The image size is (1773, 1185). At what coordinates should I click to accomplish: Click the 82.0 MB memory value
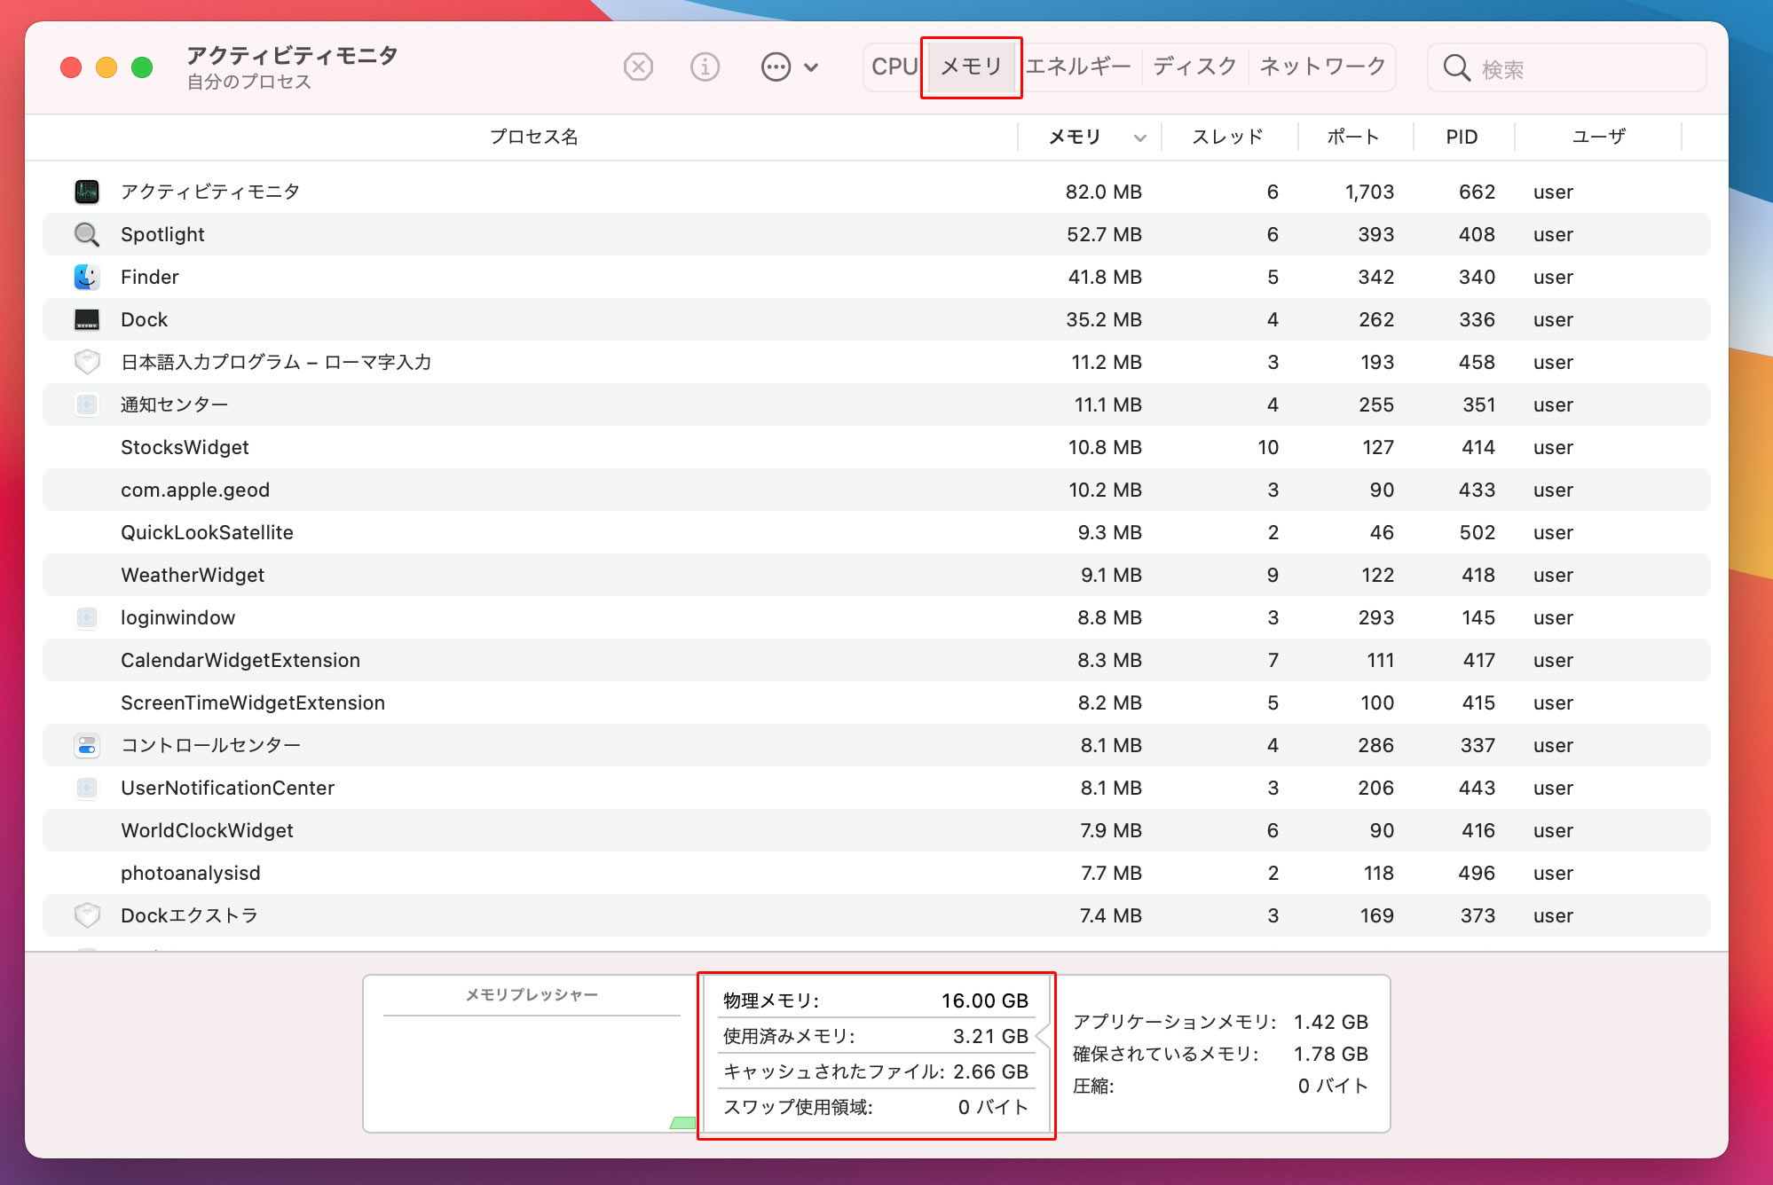coord(1103,192)
